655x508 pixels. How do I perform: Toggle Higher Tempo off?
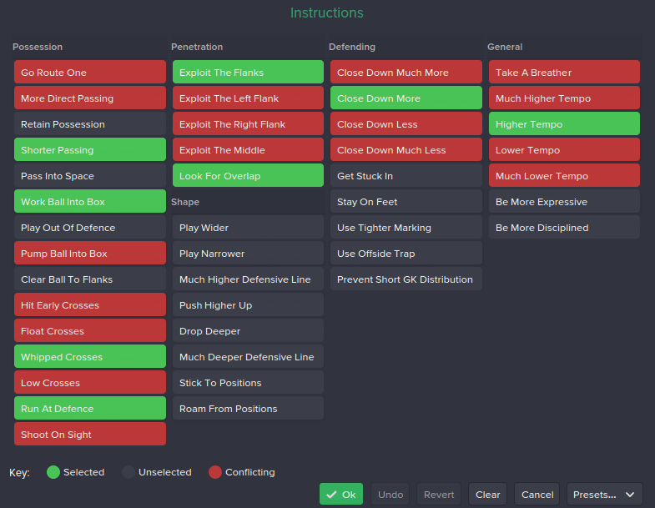pos(564,124)
